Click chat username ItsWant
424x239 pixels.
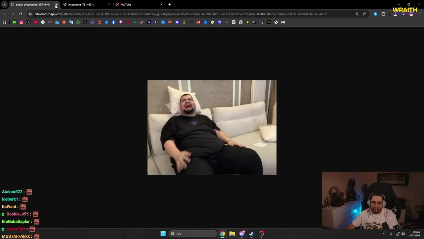pos(9,207)
